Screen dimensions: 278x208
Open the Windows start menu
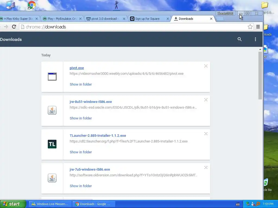click(13, 204)
